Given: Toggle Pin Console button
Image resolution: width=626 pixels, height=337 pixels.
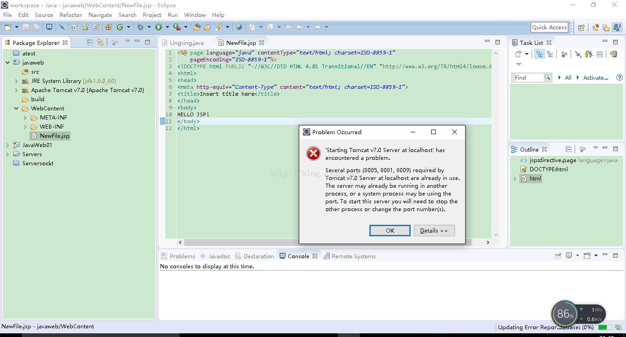Looking at the screenshot, I should pyautogui.click(x=558, y=255).
